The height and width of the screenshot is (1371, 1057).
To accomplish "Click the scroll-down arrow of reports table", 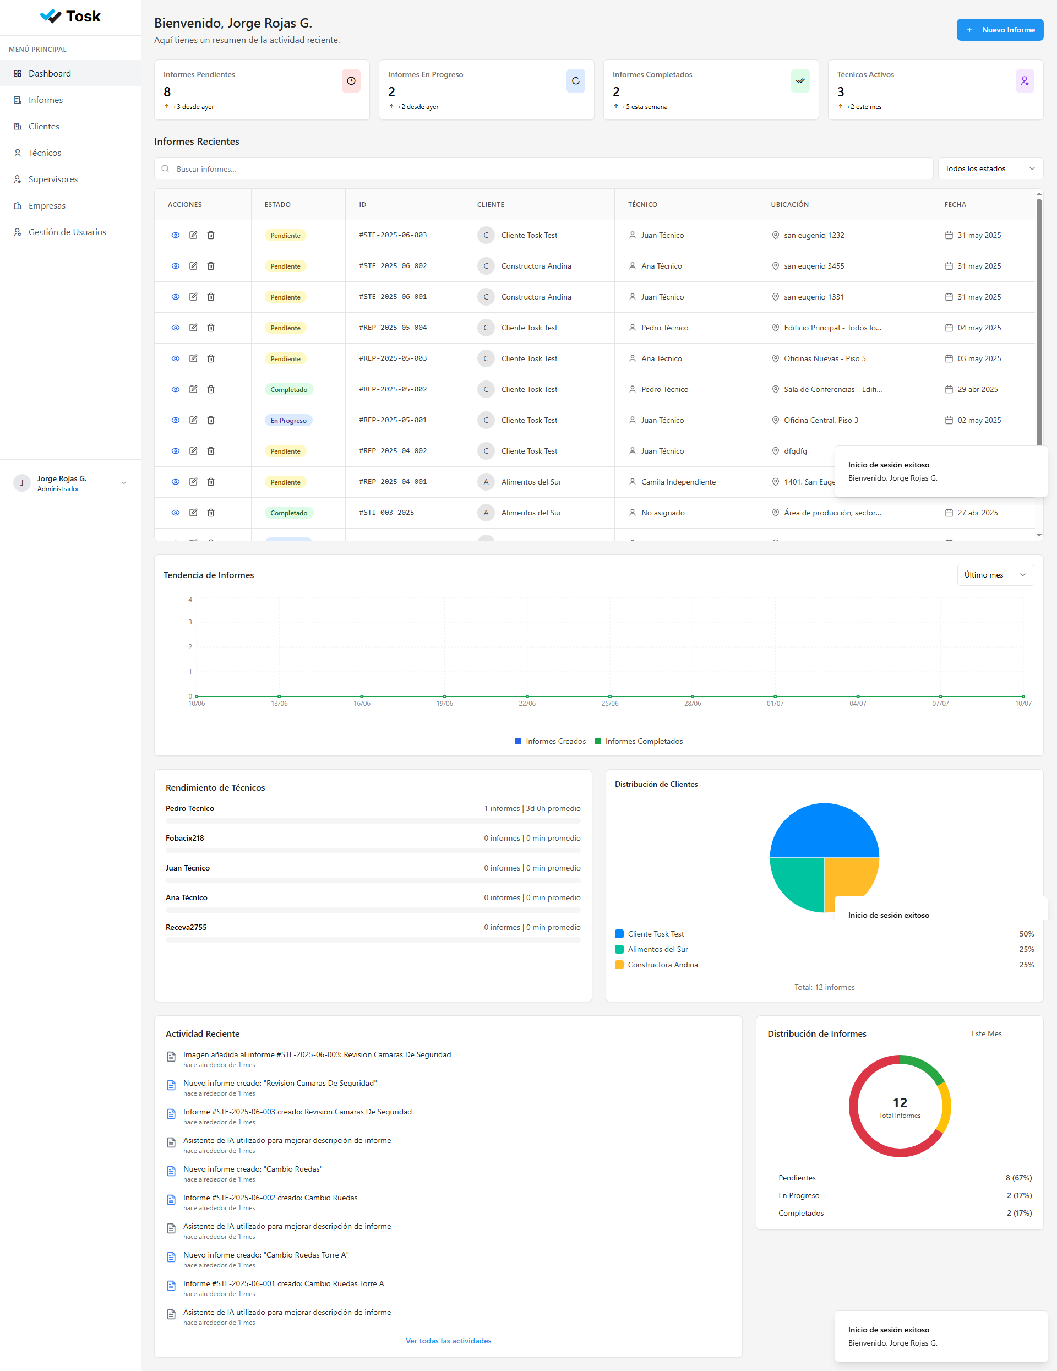I will point(1039,536).
